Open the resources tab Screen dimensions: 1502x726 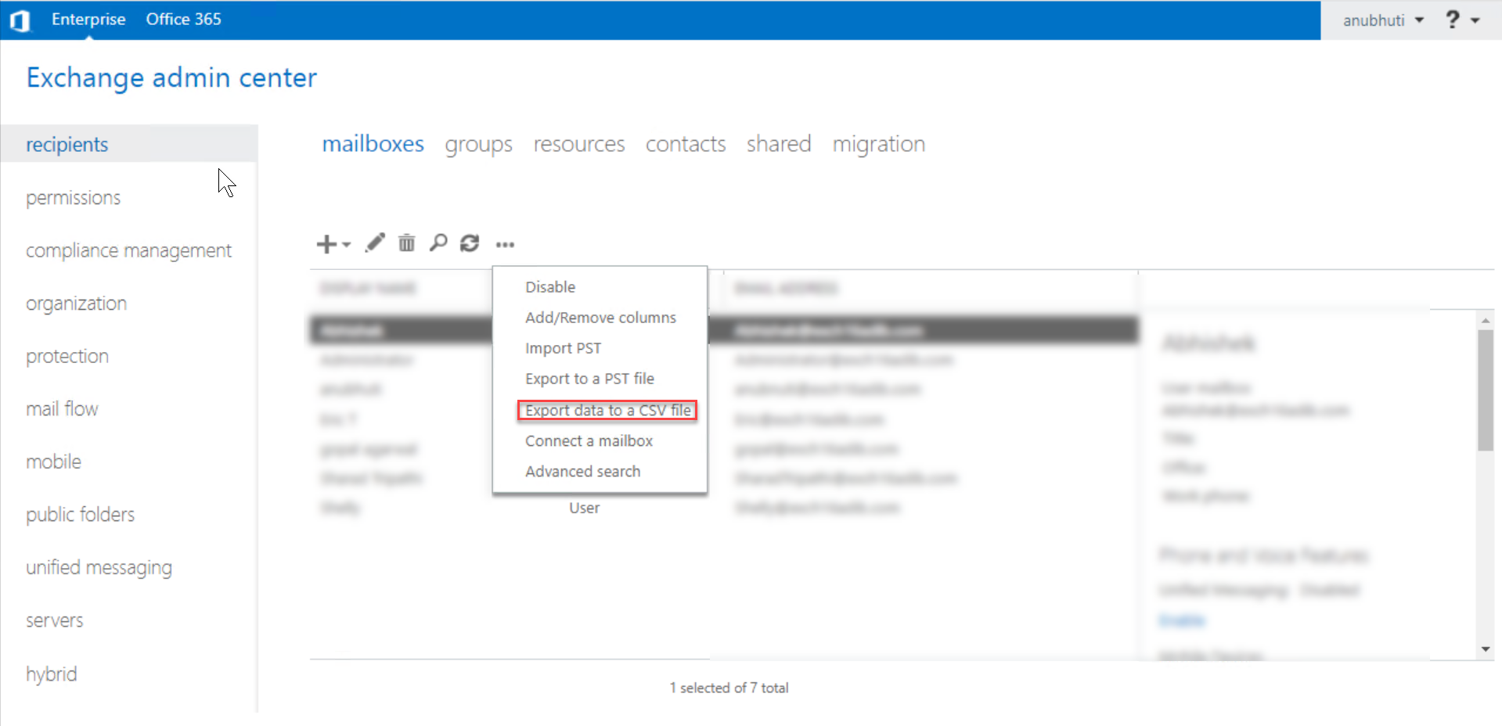579,144
